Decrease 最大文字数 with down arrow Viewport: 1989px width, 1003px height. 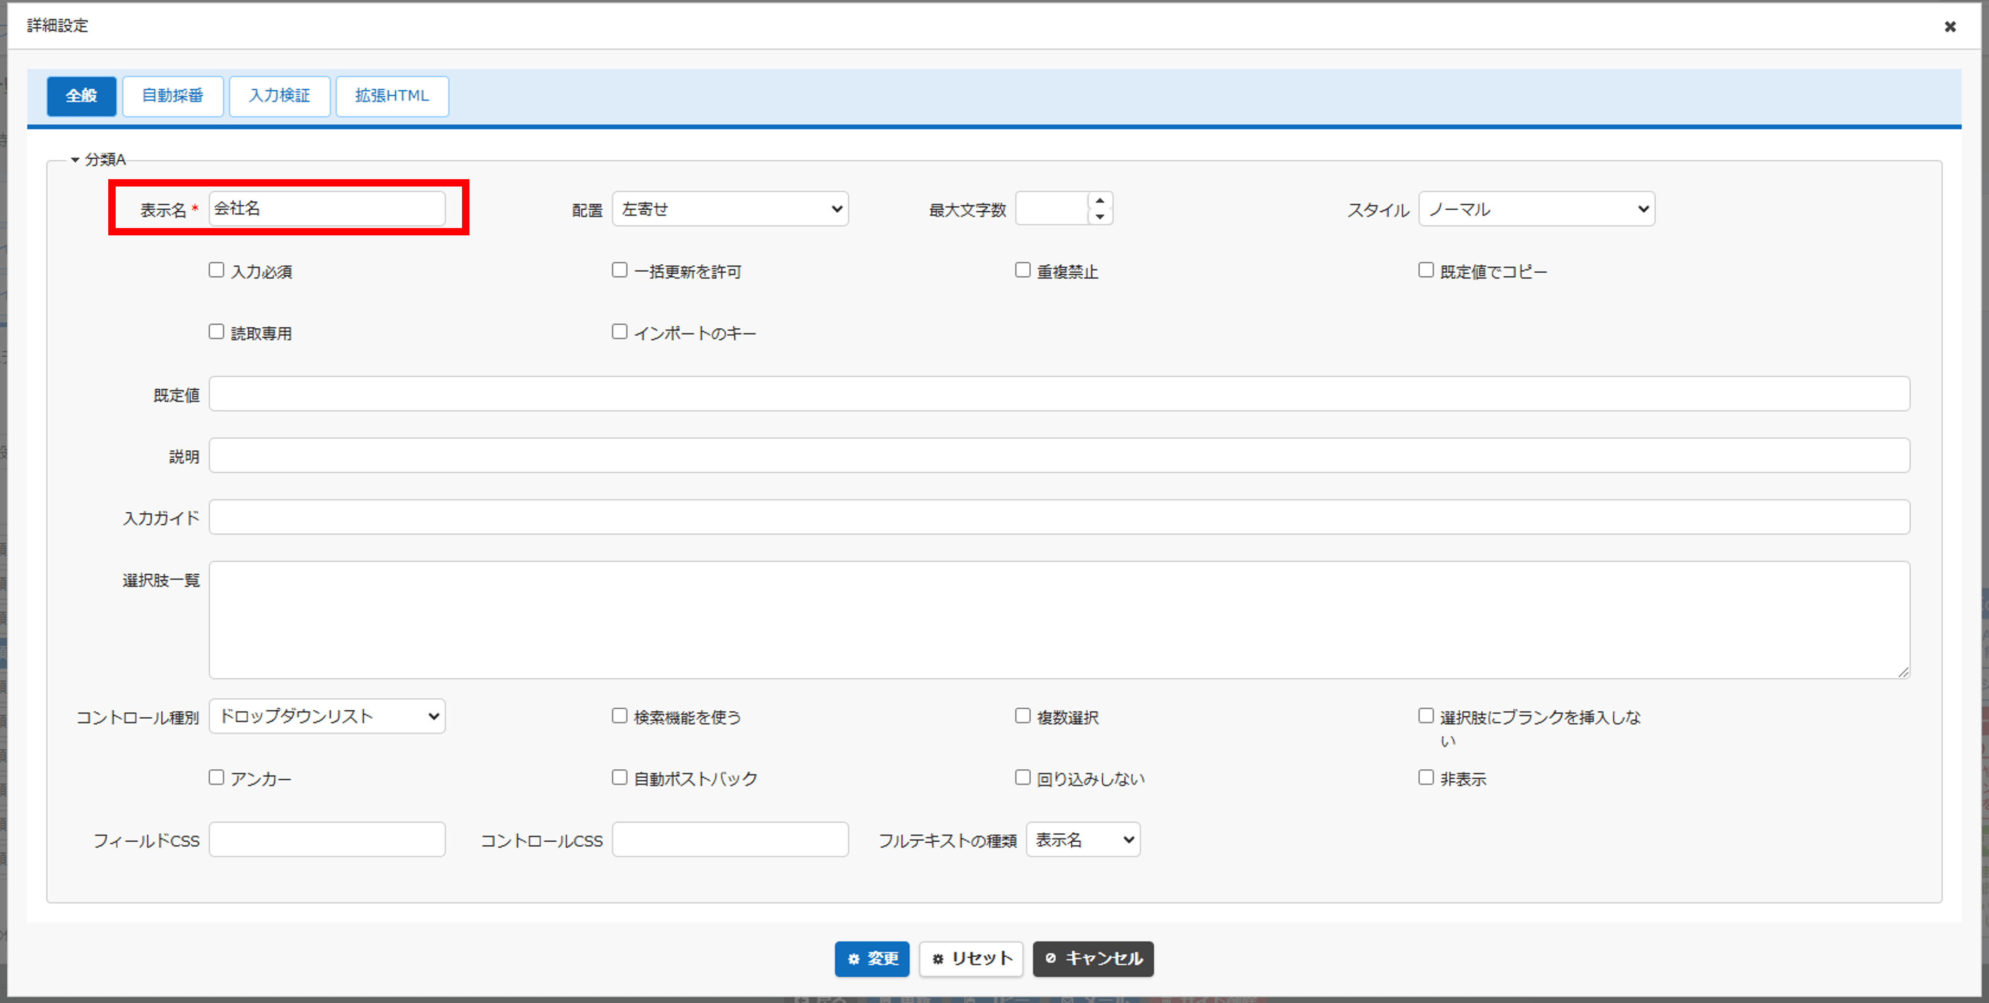(1100, 217)
